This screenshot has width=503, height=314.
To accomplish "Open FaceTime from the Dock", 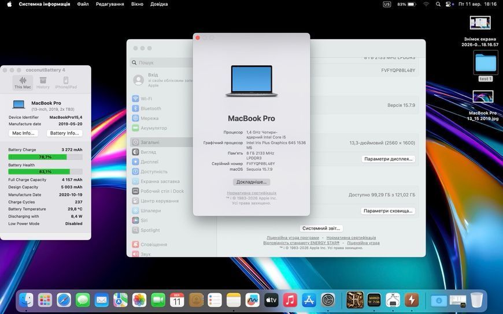I will (158, 300).
